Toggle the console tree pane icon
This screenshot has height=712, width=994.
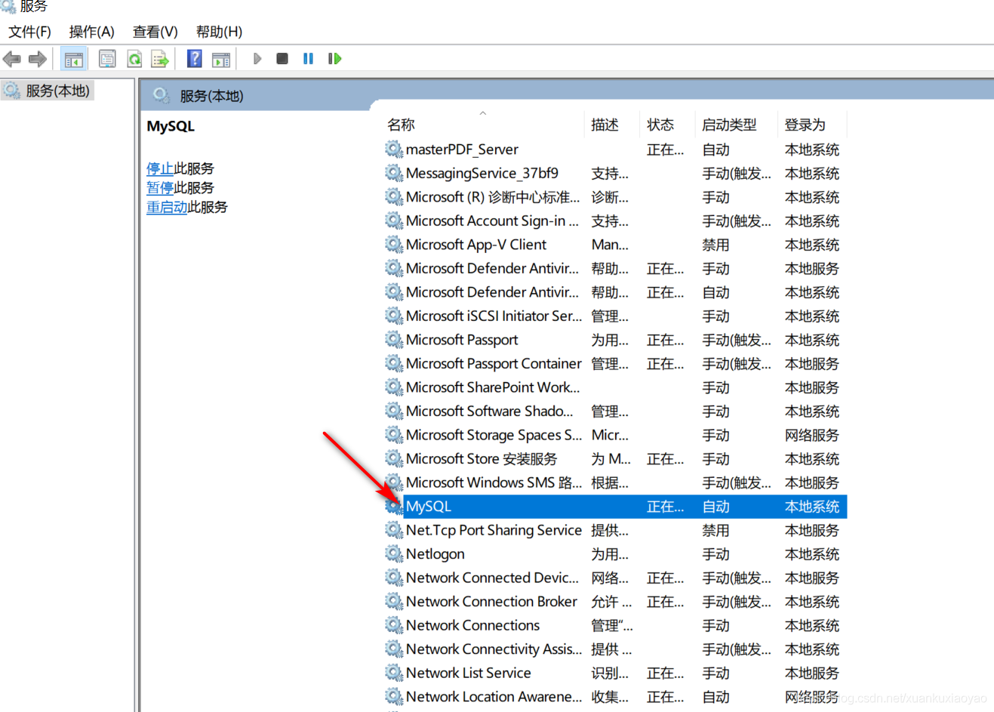tap(74, 58)
